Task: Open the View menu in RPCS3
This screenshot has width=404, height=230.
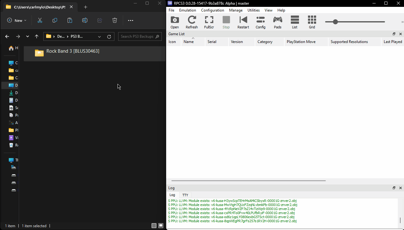Action: (x=268, y=10)
